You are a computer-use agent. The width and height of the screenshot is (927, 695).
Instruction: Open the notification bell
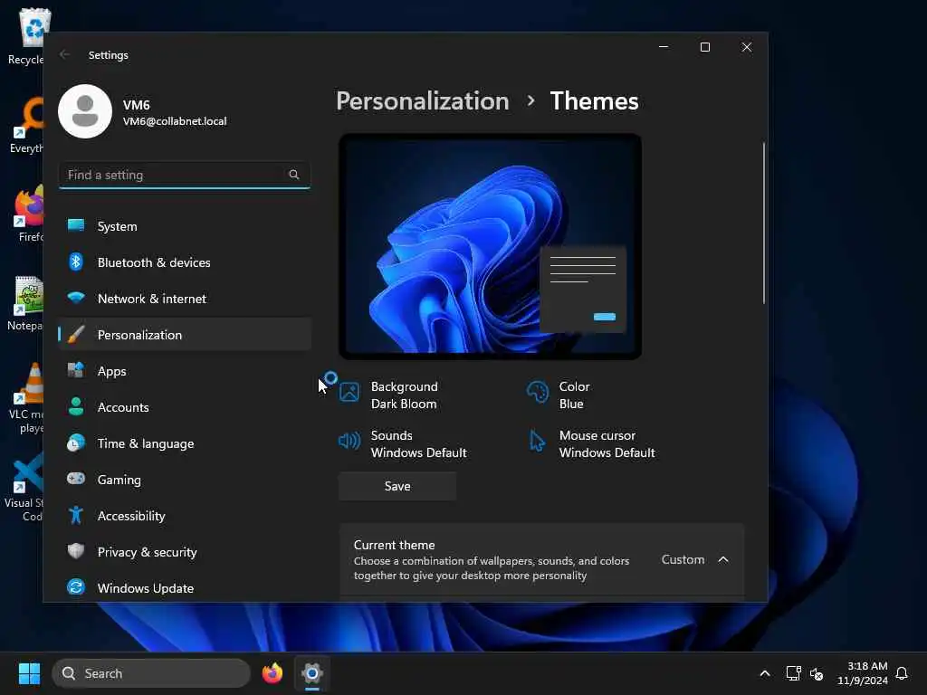coord(902,673)
